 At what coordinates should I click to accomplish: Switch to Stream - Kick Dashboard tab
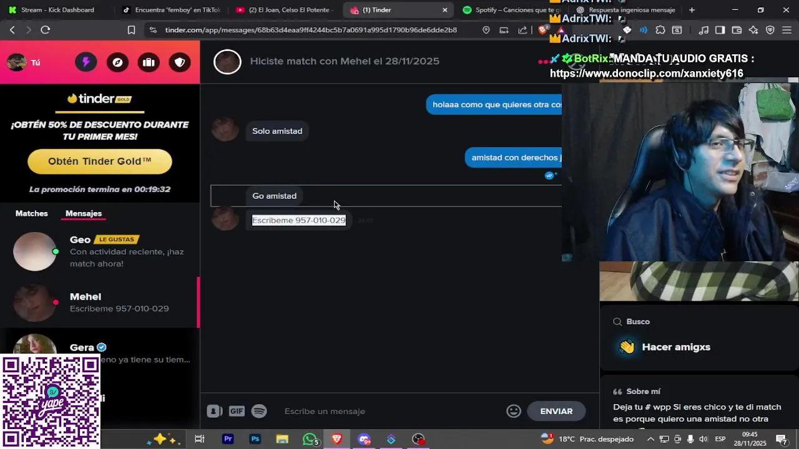[x=57, y=10]
